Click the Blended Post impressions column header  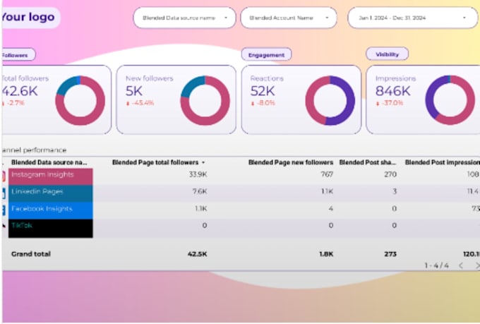[x=442, y=162]
